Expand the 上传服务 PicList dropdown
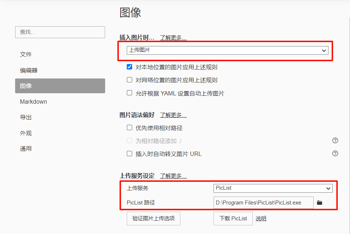 pyautogui.click(x=273, y=188)
